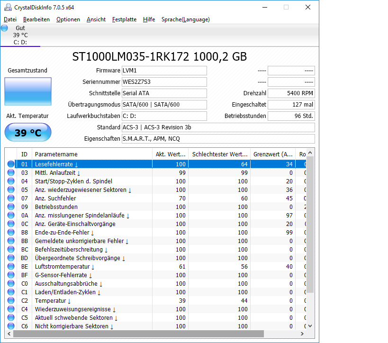Click status orb of 0C Geräte-Einschaltvorgänge
The width and height of the screenshot is (388, 343).
coord(11,224)
